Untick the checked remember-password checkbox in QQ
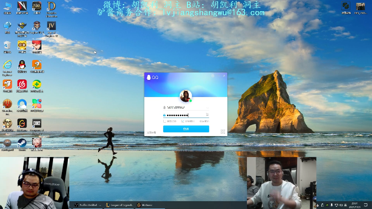Image resolution: width=372 pixels, height=209 pixels. click(x=183, y=121)
